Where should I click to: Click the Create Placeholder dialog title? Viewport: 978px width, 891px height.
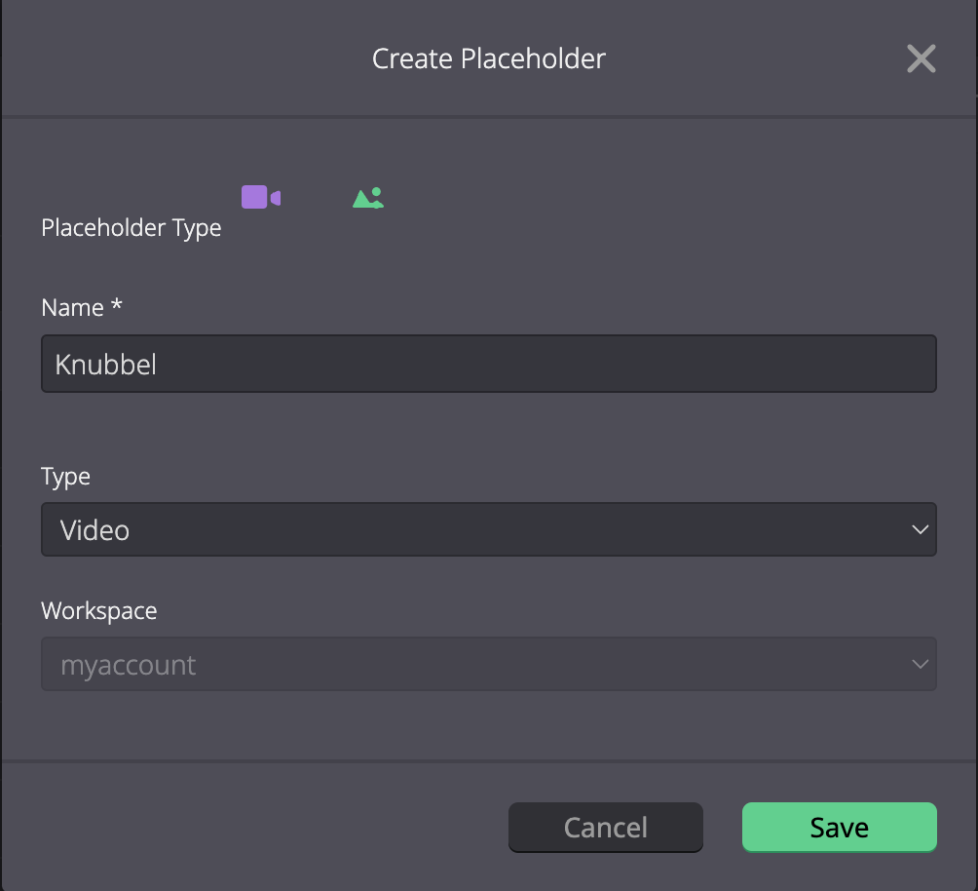point(489,58)
